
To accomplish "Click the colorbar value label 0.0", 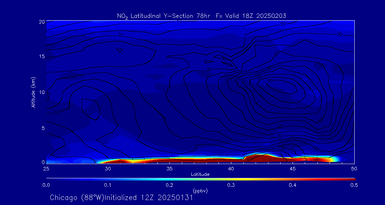I will (46, 185).
